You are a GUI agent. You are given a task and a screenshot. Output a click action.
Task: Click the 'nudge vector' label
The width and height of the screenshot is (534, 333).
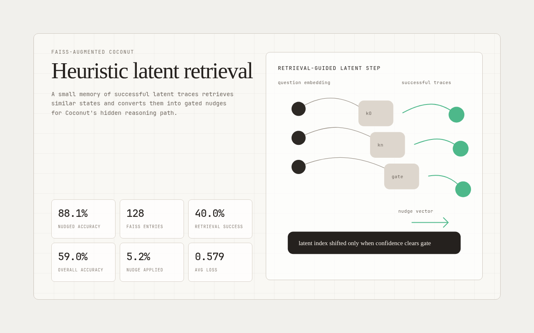(416, 211)
